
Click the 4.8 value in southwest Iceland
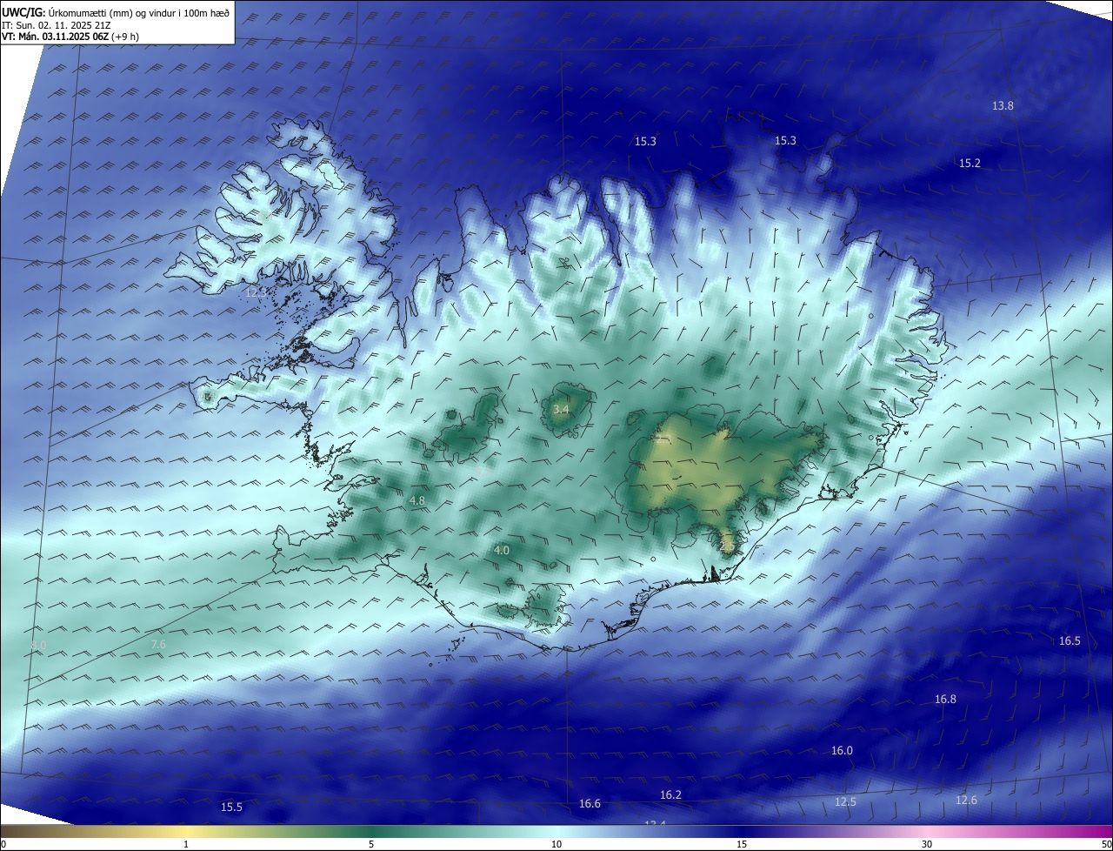417,500
